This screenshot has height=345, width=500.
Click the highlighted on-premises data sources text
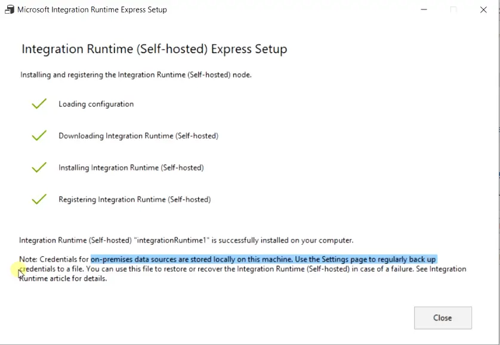coord(263,259)
